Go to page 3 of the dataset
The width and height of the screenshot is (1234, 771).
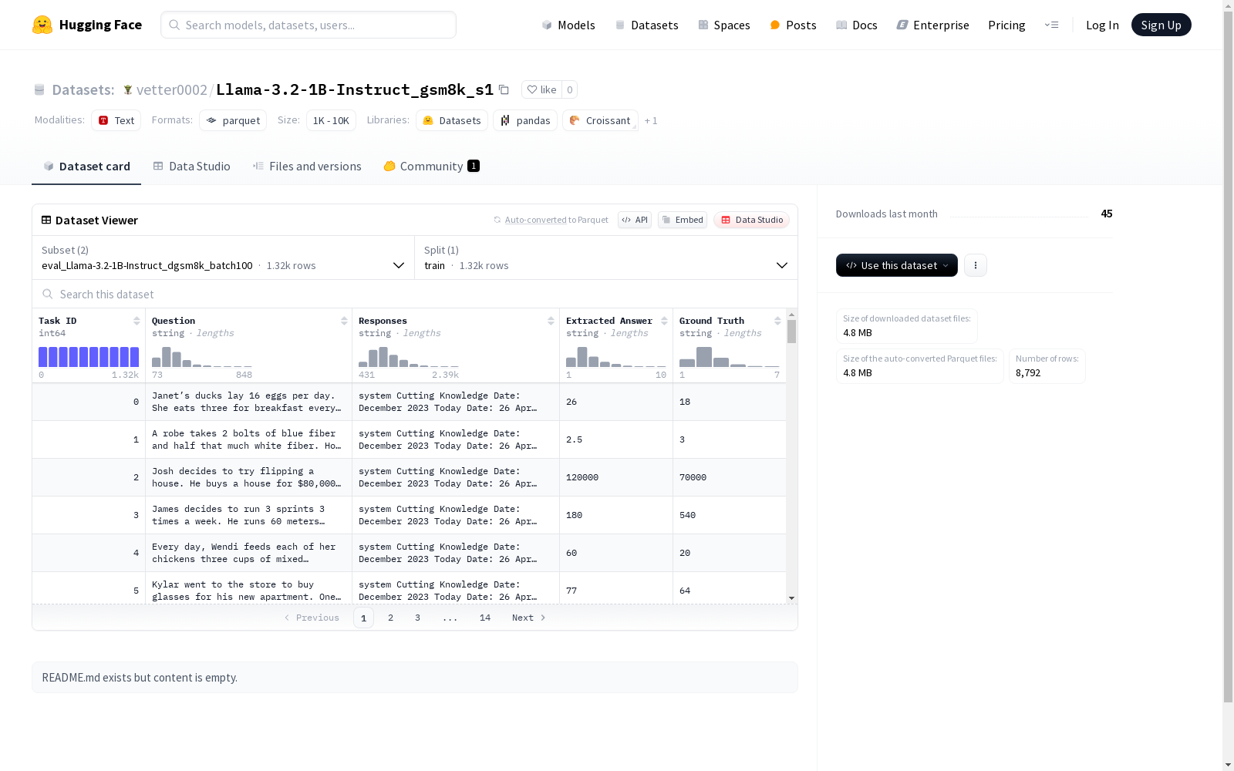click(x=418, y=618)
